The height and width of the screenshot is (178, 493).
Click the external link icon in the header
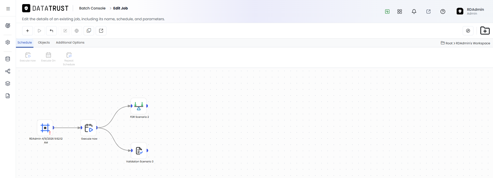coord(428,12)
